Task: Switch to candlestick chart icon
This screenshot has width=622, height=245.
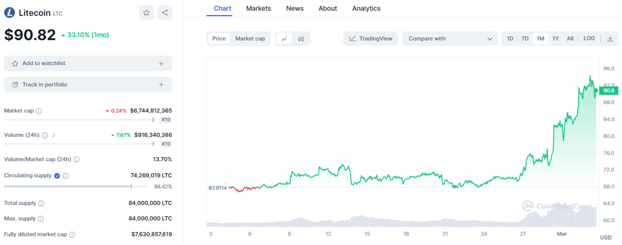Action: (301, 39)
